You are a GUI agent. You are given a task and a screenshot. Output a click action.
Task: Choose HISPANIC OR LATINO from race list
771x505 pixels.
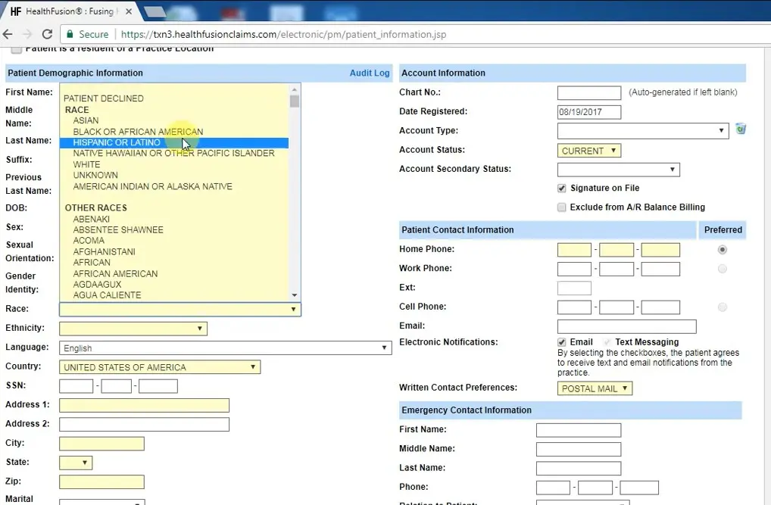click(x=117, y=142)
